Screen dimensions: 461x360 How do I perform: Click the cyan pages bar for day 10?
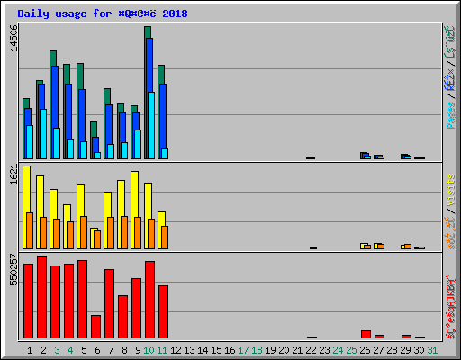[x=151, y=125]
